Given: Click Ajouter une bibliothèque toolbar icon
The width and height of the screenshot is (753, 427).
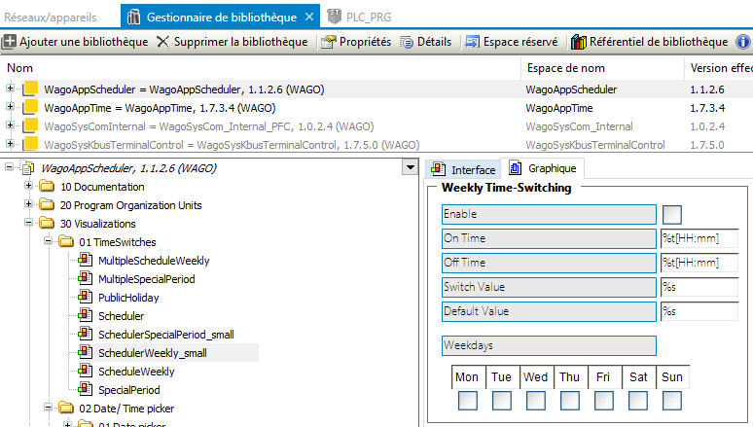Looking at the screenshot, I should 10,42.
